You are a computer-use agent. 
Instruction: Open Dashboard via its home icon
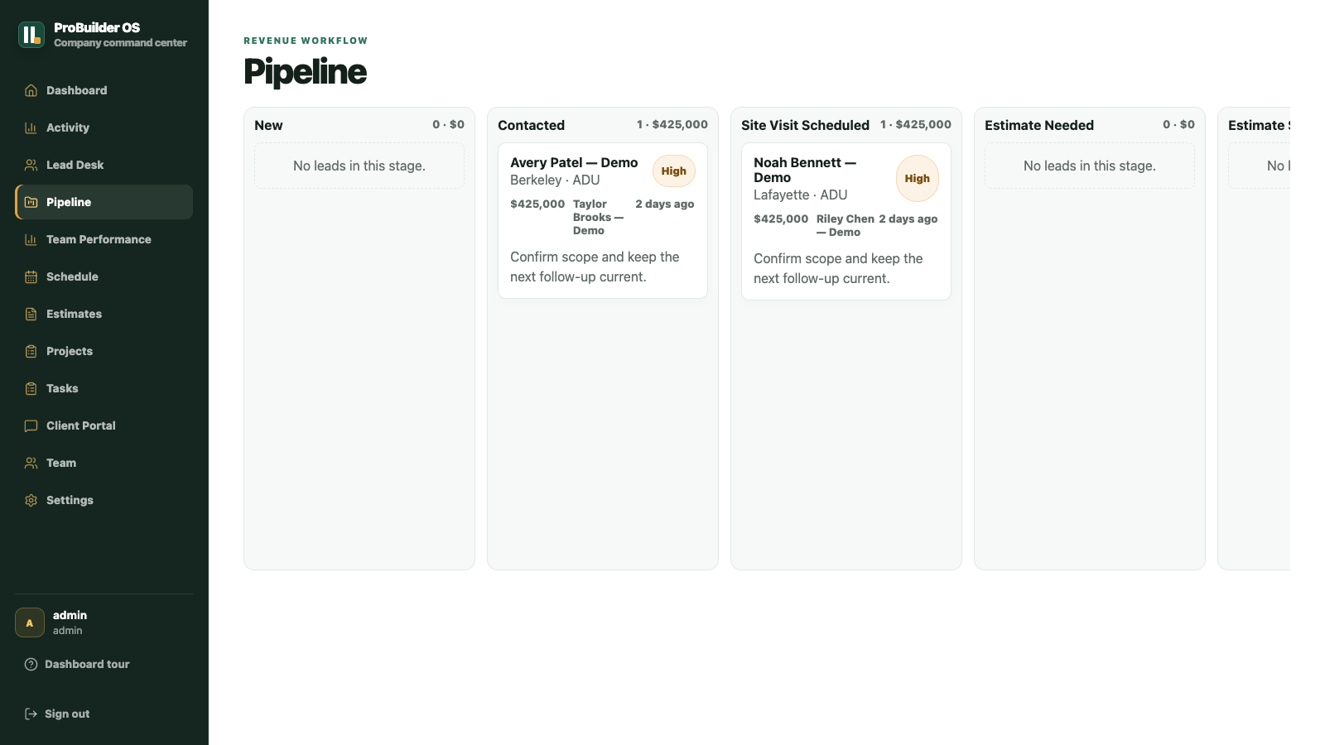pos(31,90)
